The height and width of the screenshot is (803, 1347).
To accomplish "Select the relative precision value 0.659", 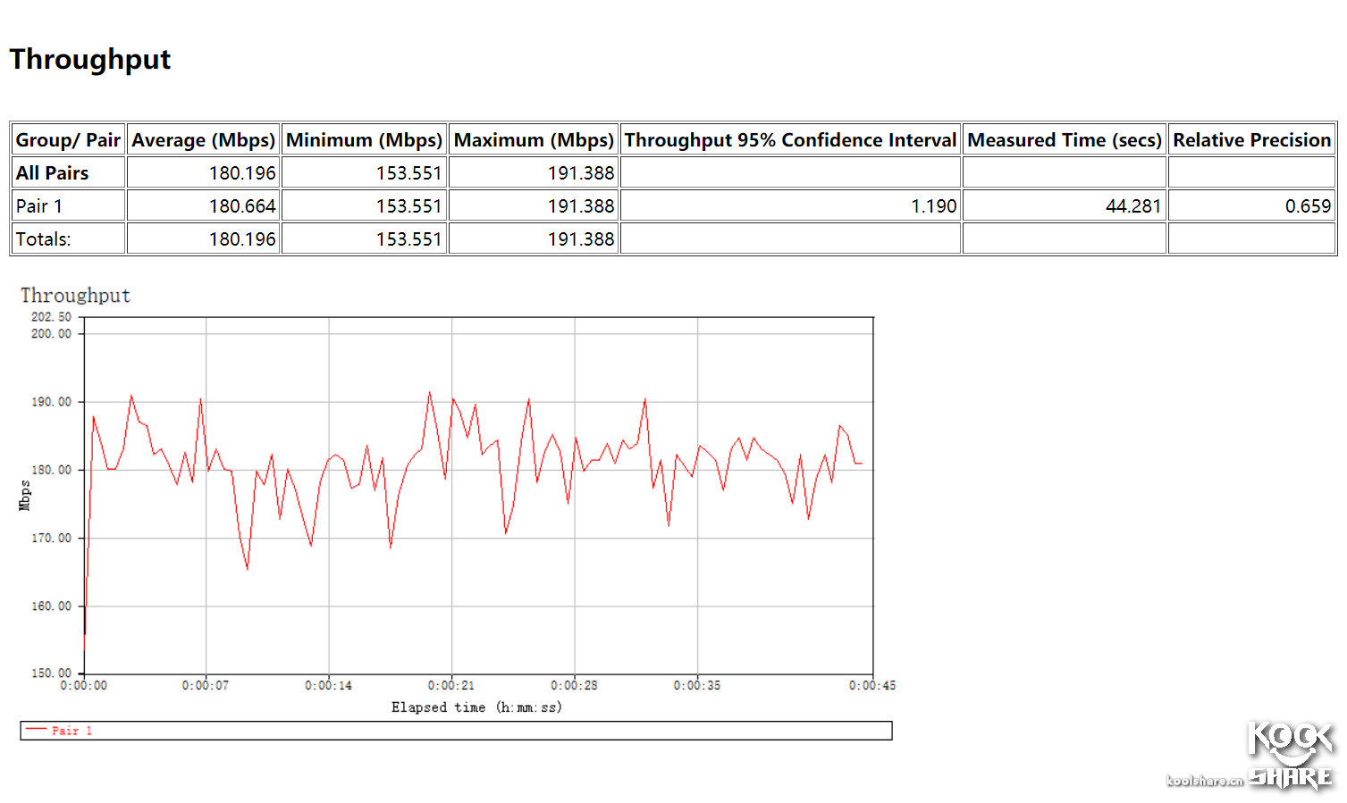I will (1308, 206).
